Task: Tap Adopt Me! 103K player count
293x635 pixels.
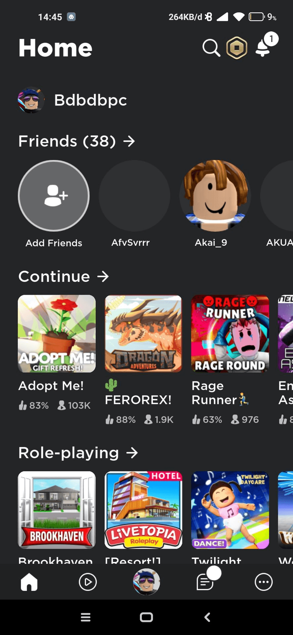Action: tap(74, 405)
